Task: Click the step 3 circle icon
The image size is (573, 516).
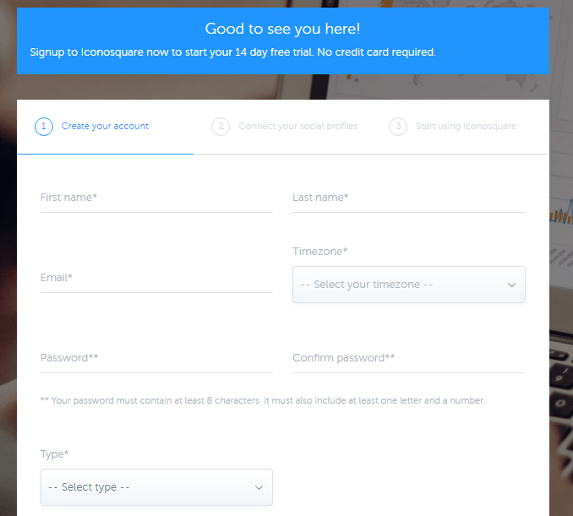Action: point(397,127)
